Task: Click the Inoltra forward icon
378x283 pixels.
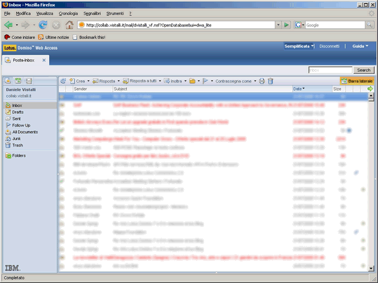Action: [x=167, y=81]
